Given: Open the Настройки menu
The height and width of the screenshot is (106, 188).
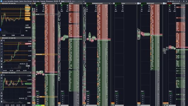Looking at the screenshot, I should point(11,1).
